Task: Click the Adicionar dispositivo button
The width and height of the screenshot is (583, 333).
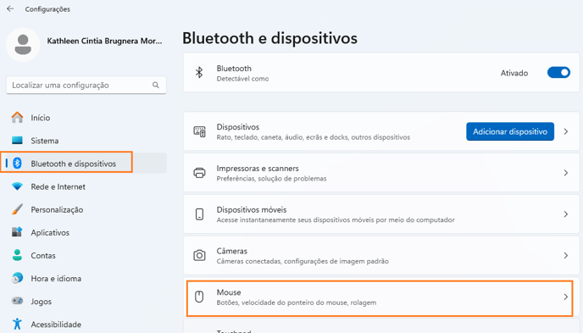Action: (x=510, y=131)
